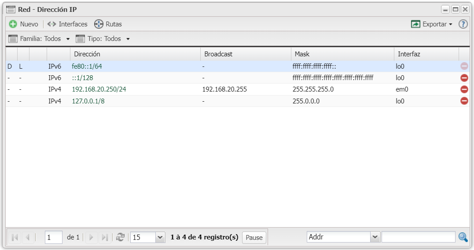The height and width of the screenshot is (250, 474).
Task: Delete the ::1/128 address row
Action: pyautogui.click(x=464, y=78)
